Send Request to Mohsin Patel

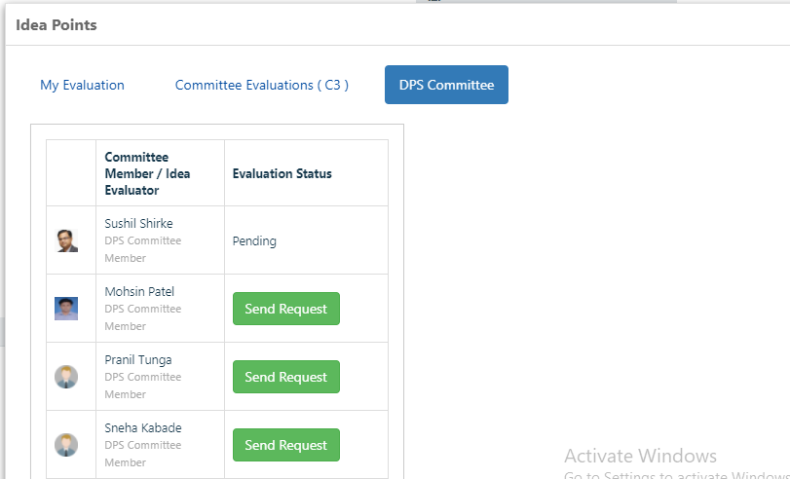[286, 309]
